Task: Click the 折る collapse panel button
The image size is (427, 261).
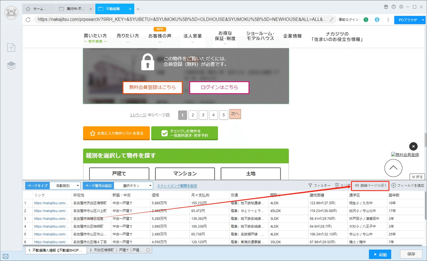Action: coord(417,177)
